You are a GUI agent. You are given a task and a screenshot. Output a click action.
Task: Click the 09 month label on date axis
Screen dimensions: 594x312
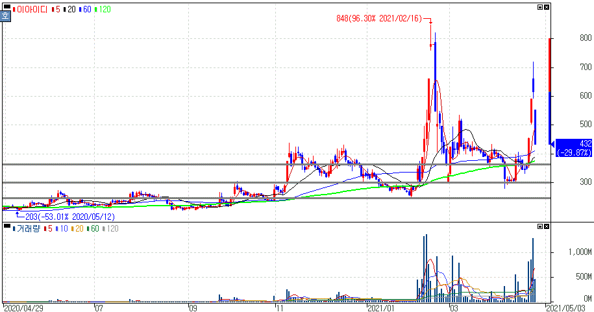(x=193, y=308)
